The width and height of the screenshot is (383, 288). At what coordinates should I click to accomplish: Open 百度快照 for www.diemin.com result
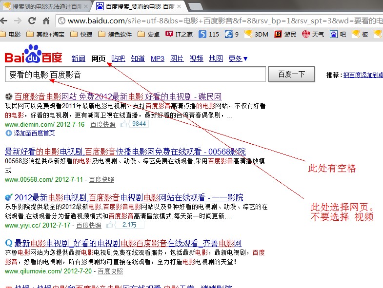103,124
